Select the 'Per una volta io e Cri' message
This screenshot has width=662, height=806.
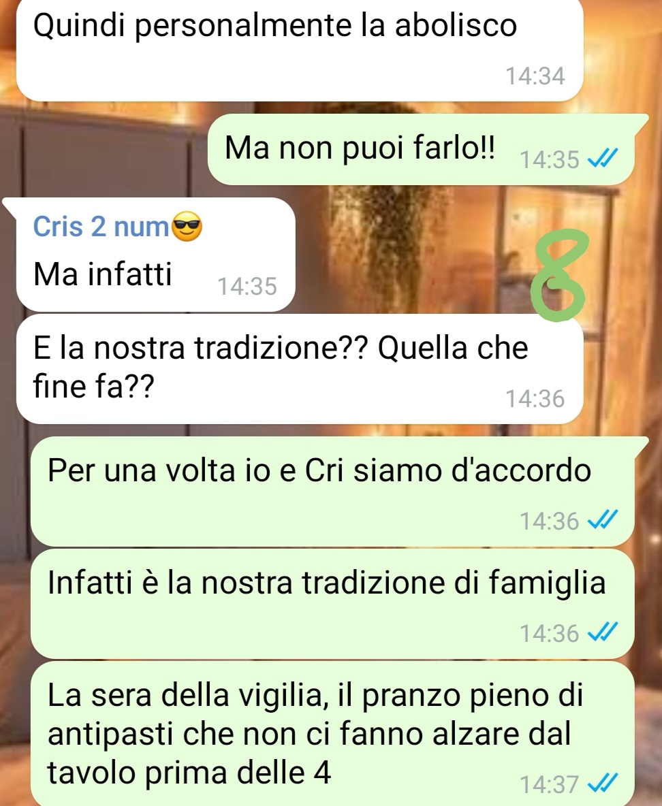tap(332, 491)
